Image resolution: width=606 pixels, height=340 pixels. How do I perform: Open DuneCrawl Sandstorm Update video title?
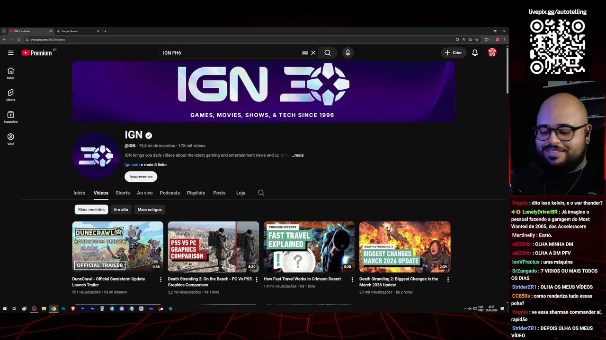pos(108,282)
